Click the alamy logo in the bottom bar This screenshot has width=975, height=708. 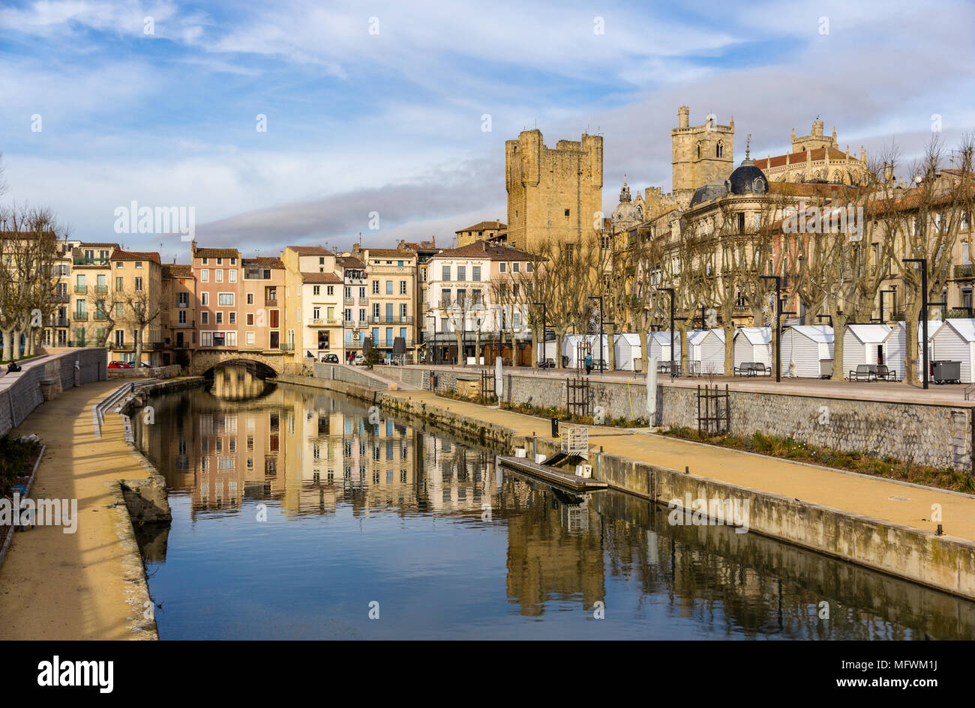tap(75, 674)
